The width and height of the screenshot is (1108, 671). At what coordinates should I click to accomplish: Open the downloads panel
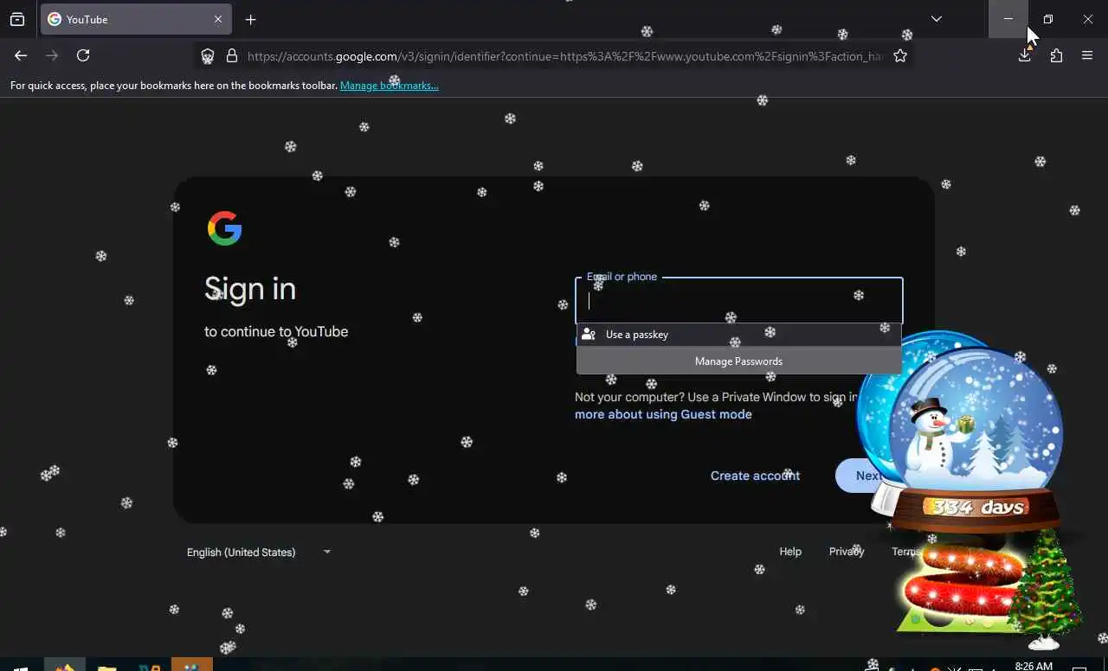coord(1025,55)
